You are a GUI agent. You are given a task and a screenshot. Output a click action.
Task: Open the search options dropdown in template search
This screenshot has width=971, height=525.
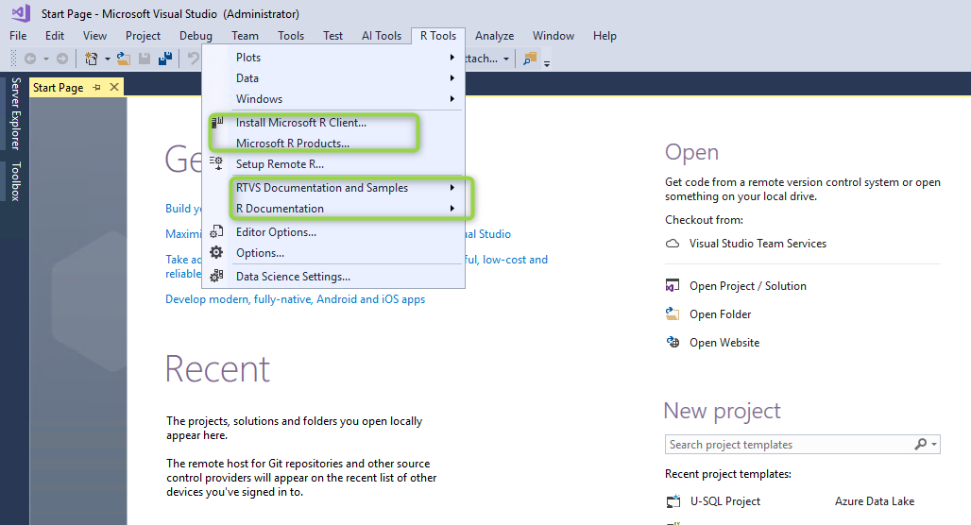coord(934,445)
